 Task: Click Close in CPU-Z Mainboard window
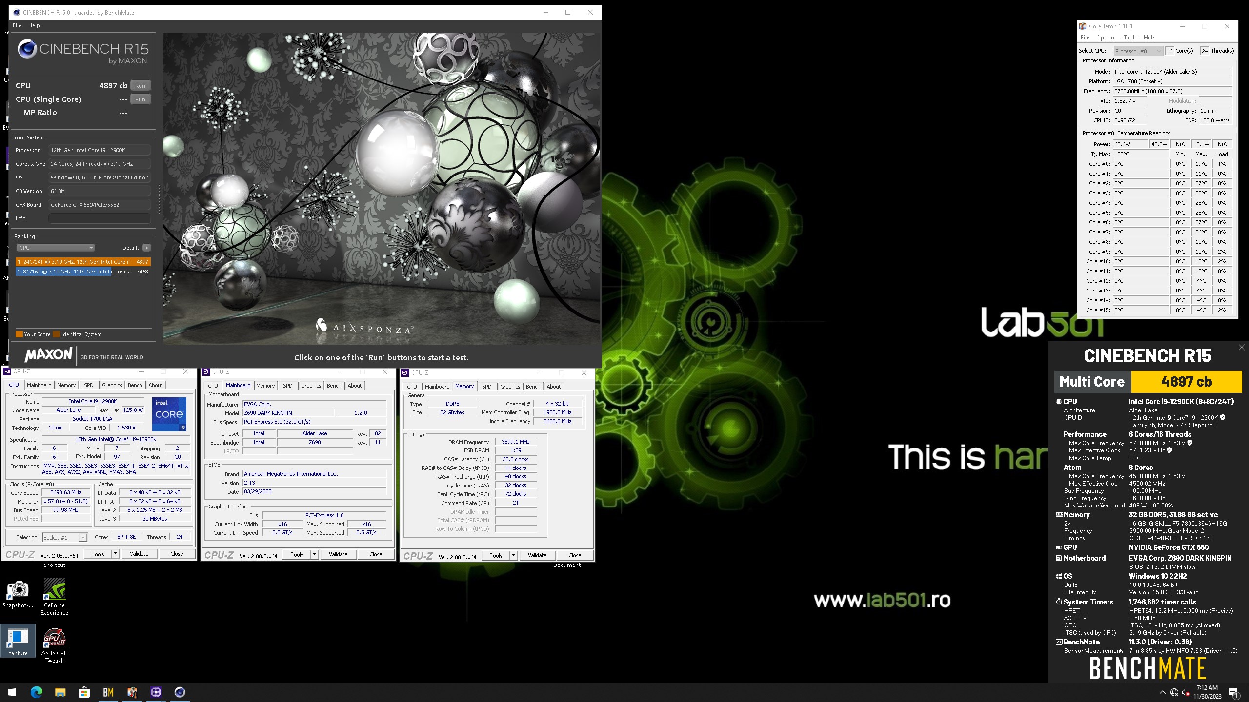(x=376, y=554)
